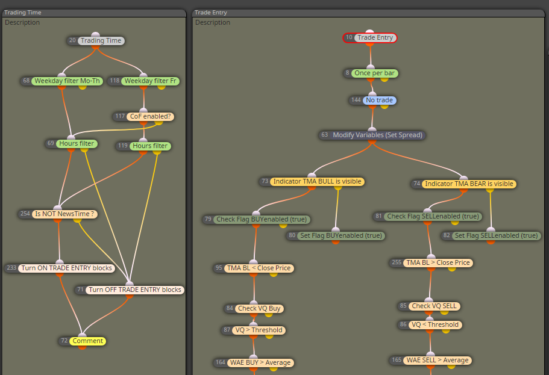Click orange output connector of Comment block

(x=83, y=347)
